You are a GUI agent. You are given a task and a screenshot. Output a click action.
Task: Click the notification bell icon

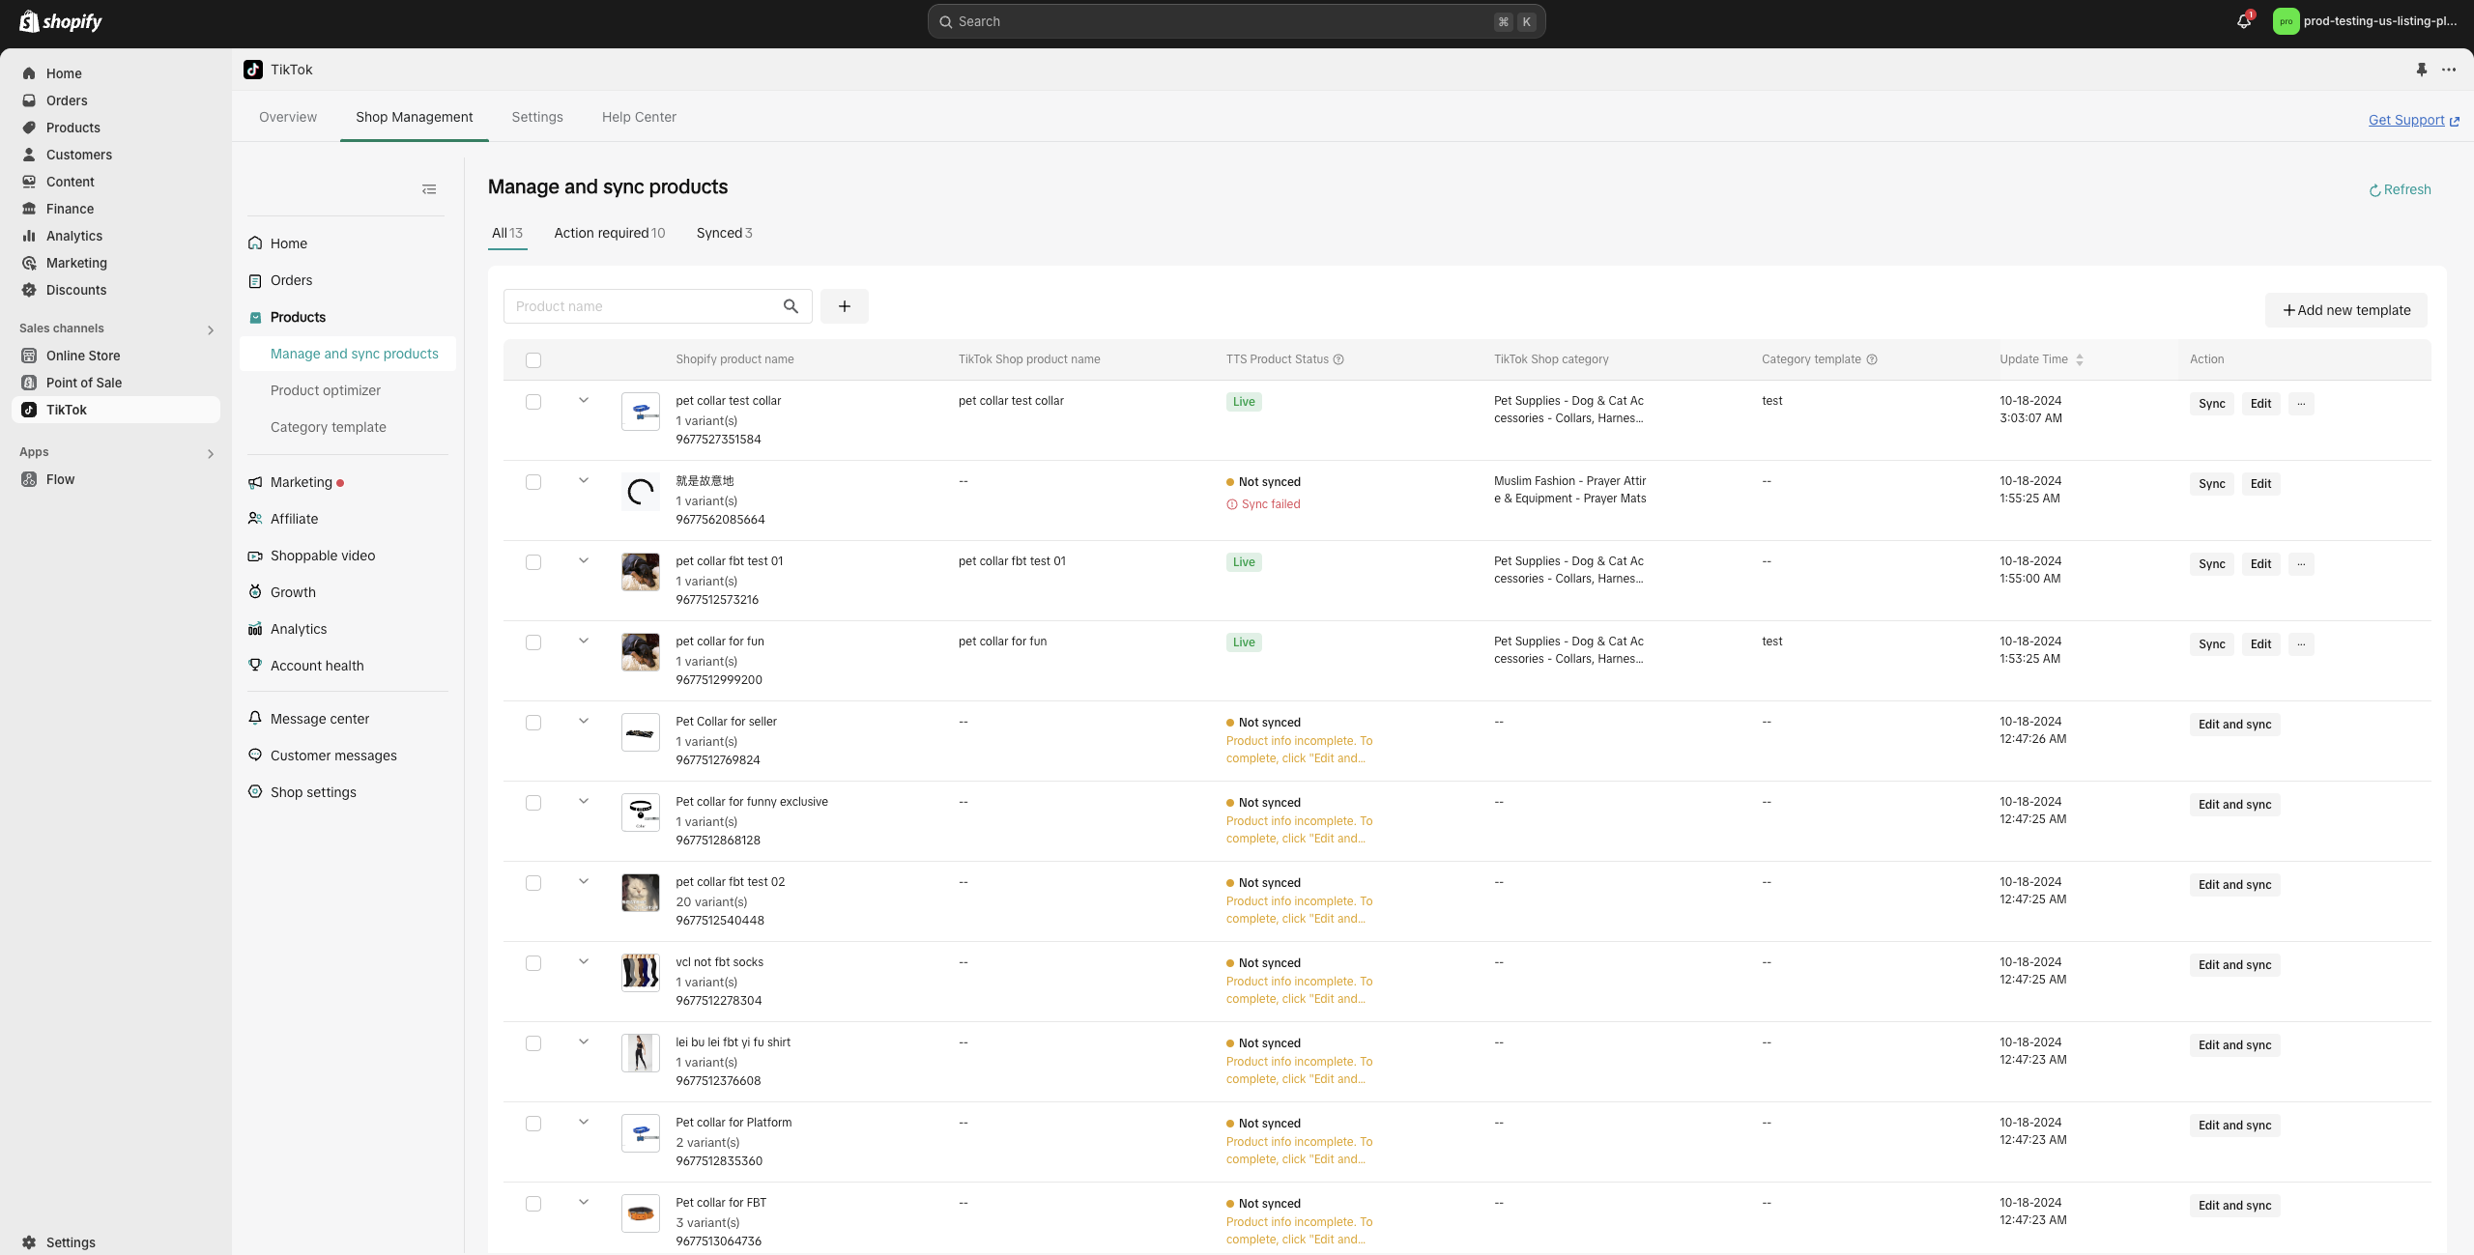click(x=2243, y=21)
